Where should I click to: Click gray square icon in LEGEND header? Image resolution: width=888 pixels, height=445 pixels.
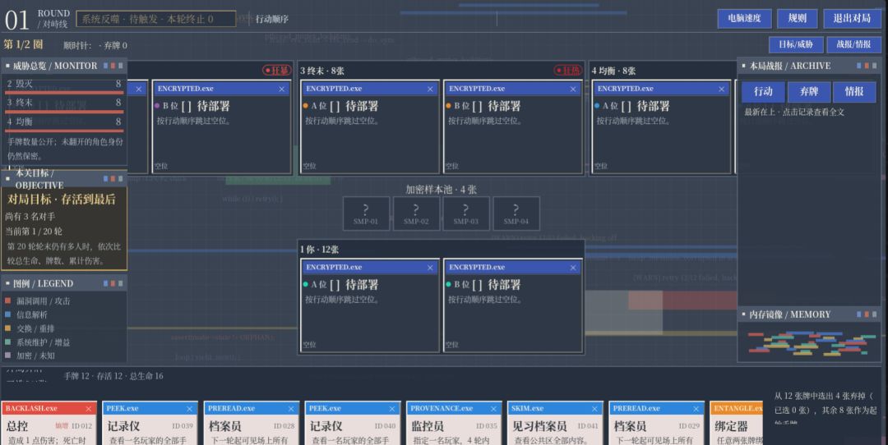(x=120, y=283)
